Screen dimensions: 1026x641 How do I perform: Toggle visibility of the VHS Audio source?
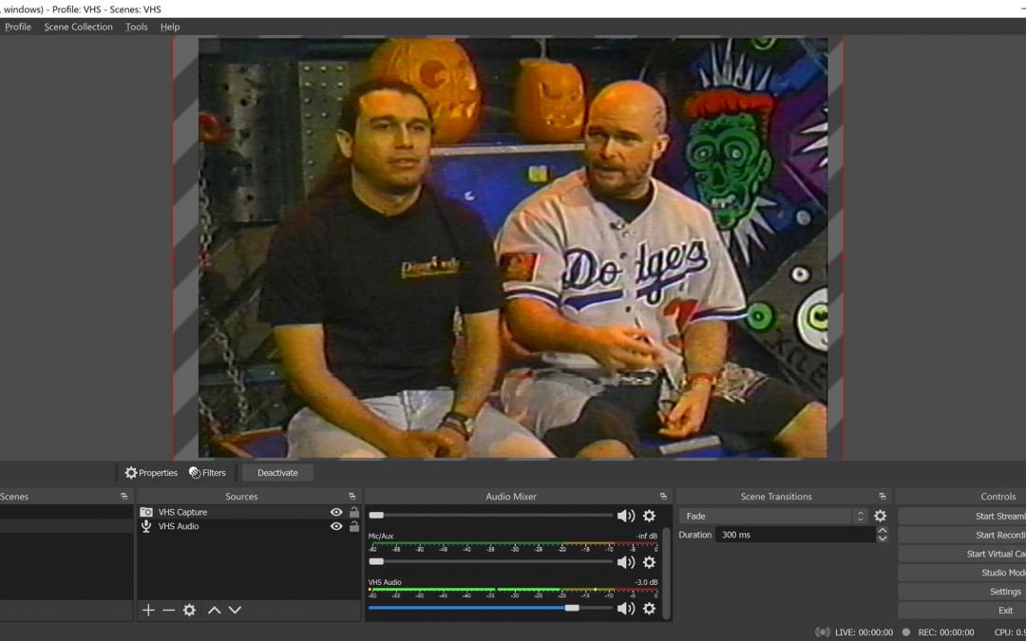(336, 526)
